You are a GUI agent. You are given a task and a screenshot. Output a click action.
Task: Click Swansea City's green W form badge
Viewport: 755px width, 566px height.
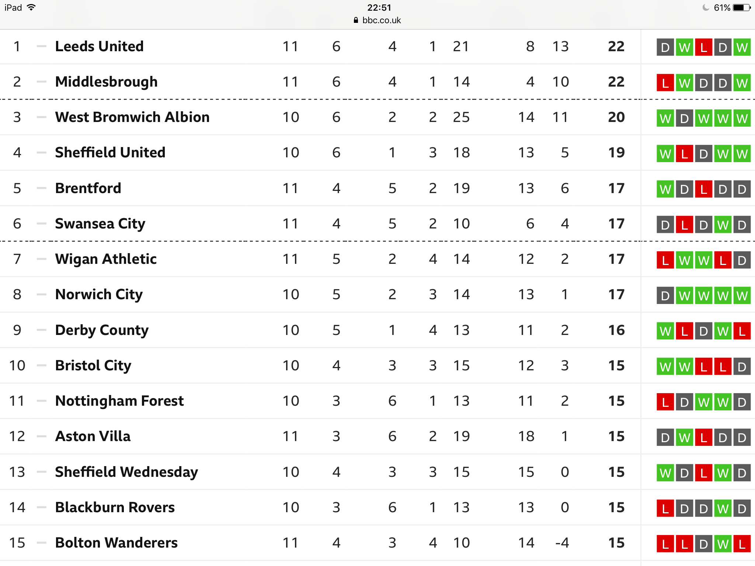723,224
